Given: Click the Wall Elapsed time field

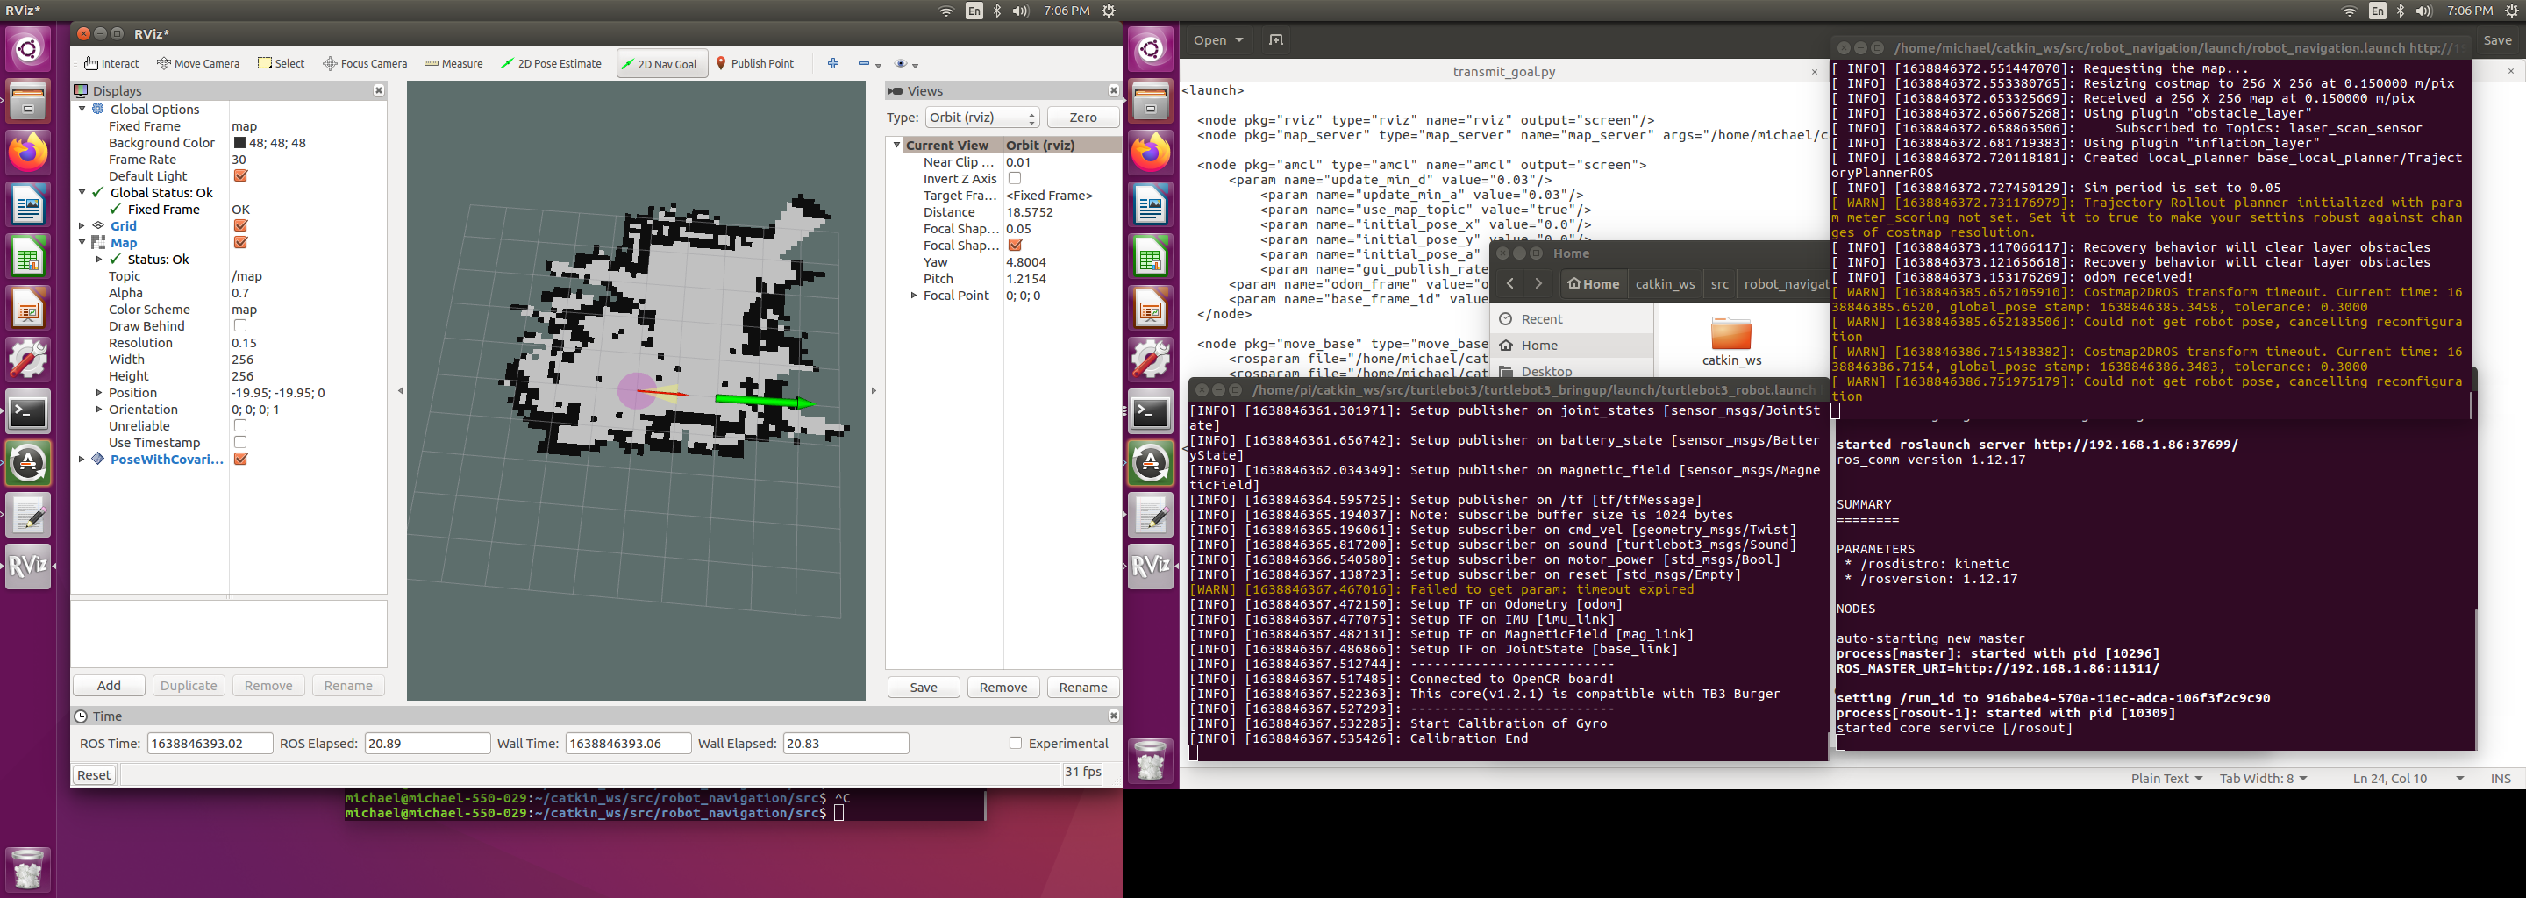Looking at the screenshot, I should 846,742.
